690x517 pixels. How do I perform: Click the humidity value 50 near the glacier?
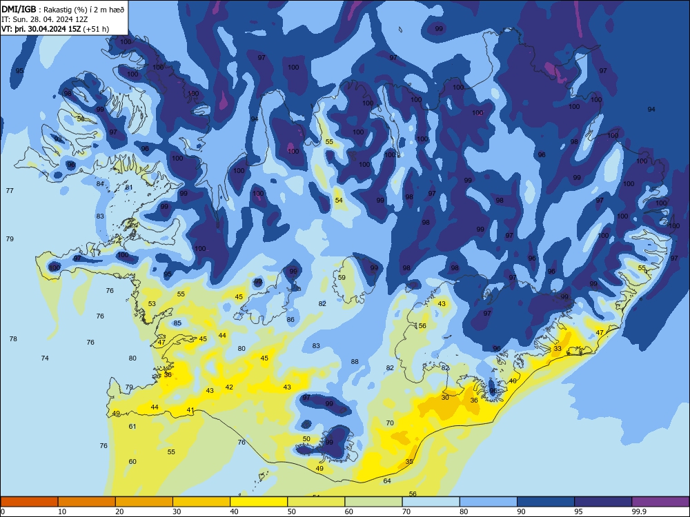coord(307,438)
